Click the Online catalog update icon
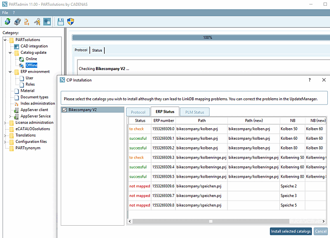The width and height of the screenshot is (330, 238). point(22,59)
